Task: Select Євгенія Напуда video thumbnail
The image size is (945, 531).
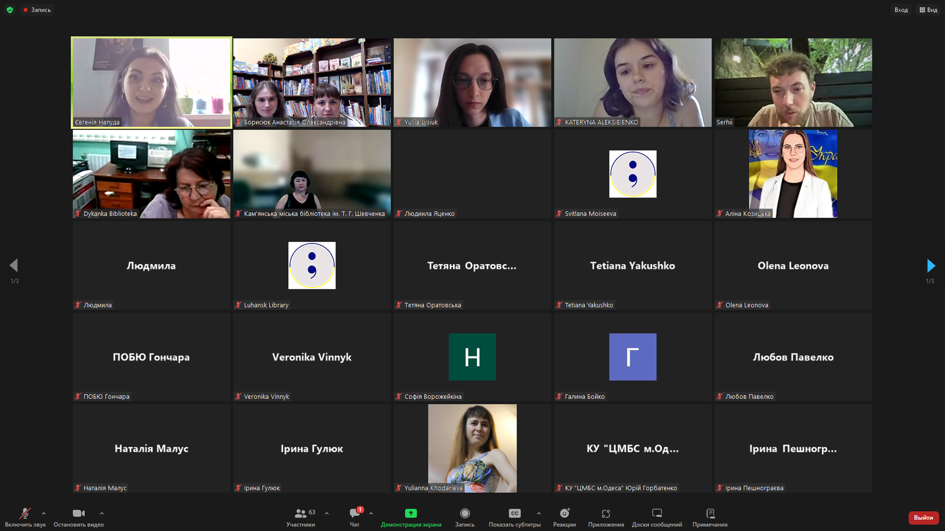Action: [152, 82]
